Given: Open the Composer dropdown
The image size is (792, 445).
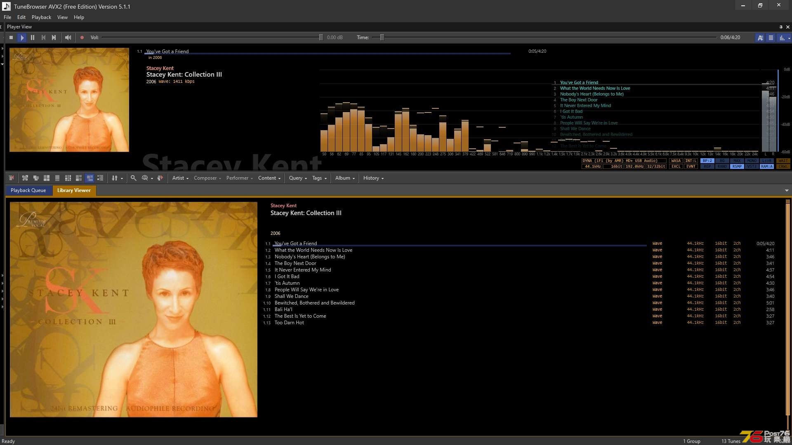Looking at the screenshot, I should click(207, 178).
